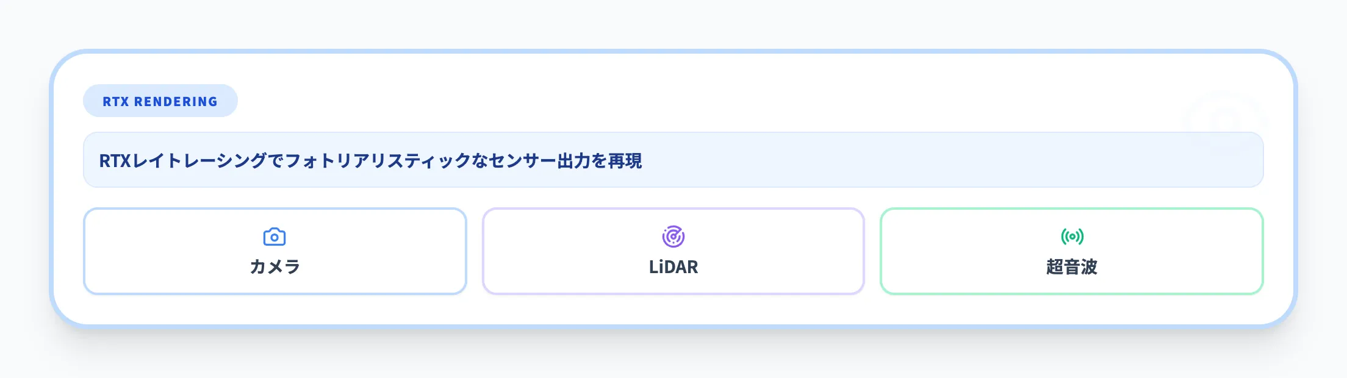Click the LiDAR text label
Viewport: 1347px width, 378px height.
673,267
